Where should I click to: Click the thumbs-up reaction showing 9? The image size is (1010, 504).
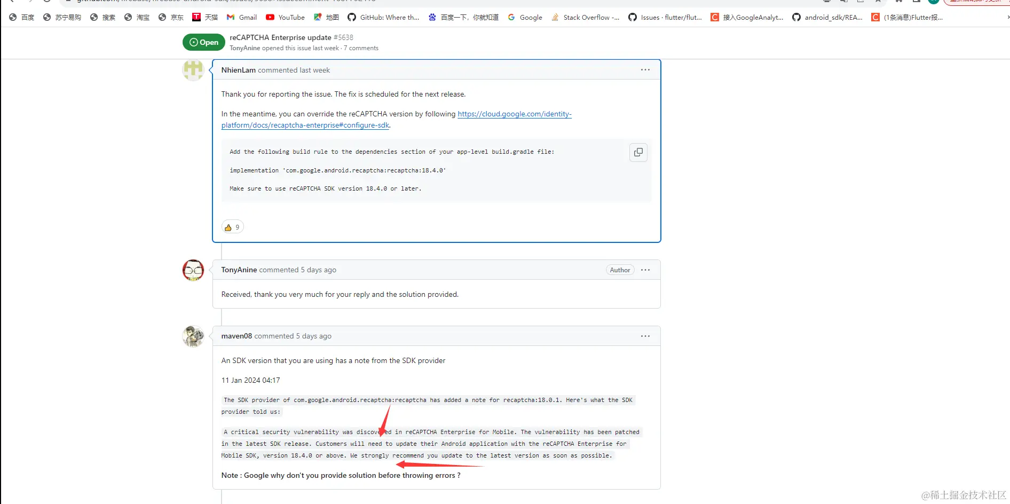233,227
